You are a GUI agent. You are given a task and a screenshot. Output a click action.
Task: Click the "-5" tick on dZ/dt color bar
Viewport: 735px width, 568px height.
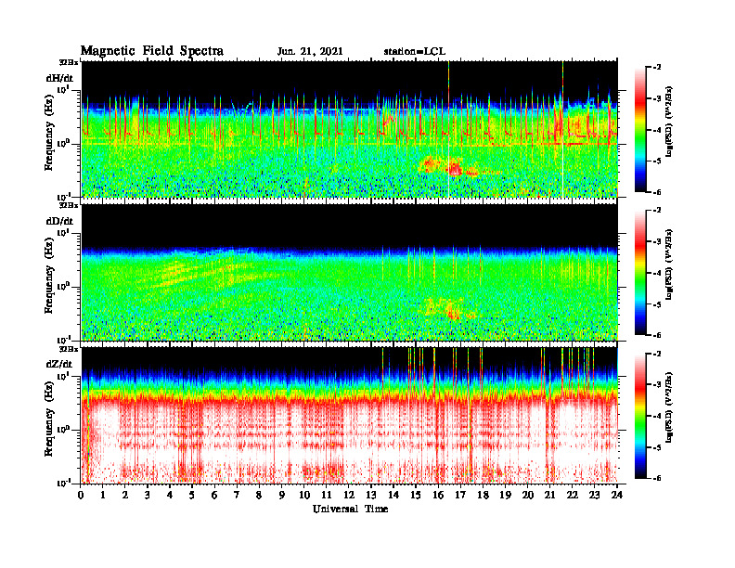click(656, 447)
